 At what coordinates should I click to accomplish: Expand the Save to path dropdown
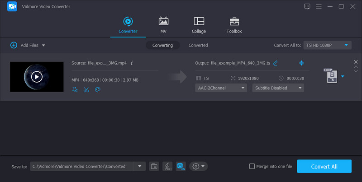tap(139, 166)
